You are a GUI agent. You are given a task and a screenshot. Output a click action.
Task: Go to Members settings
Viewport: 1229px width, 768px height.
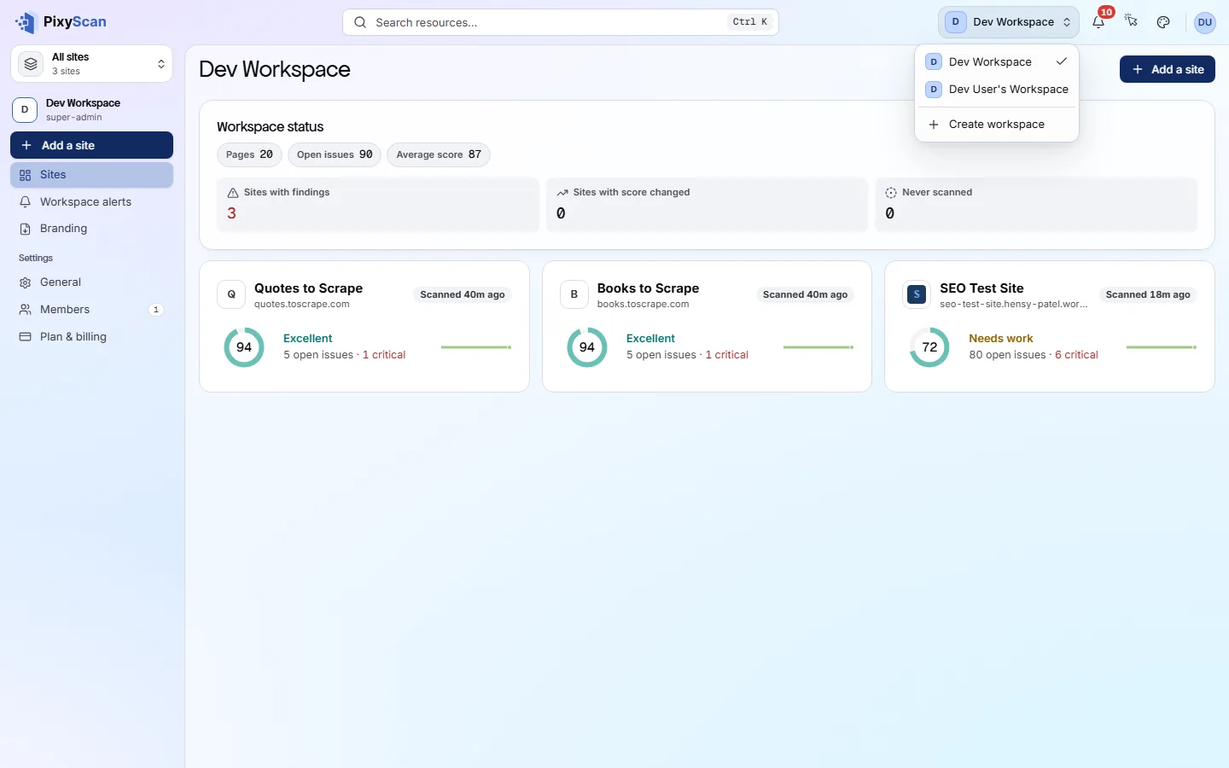click(x=92, y=310)
